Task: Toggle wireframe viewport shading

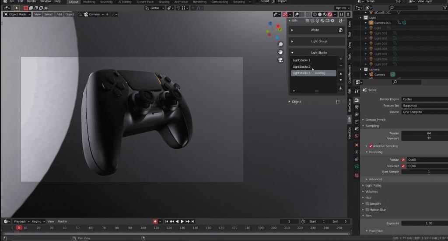Action: tap(315, 14)
